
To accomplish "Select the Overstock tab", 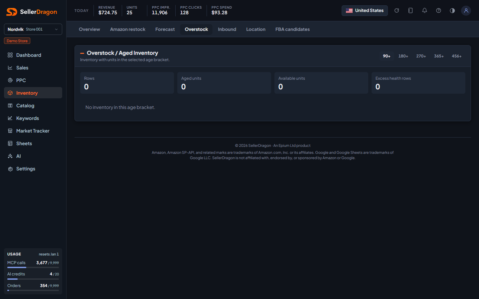I will tap(196, 29).
